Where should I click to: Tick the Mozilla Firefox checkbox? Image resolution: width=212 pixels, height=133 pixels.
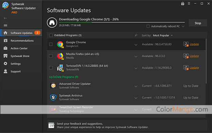tap(51, 56)
